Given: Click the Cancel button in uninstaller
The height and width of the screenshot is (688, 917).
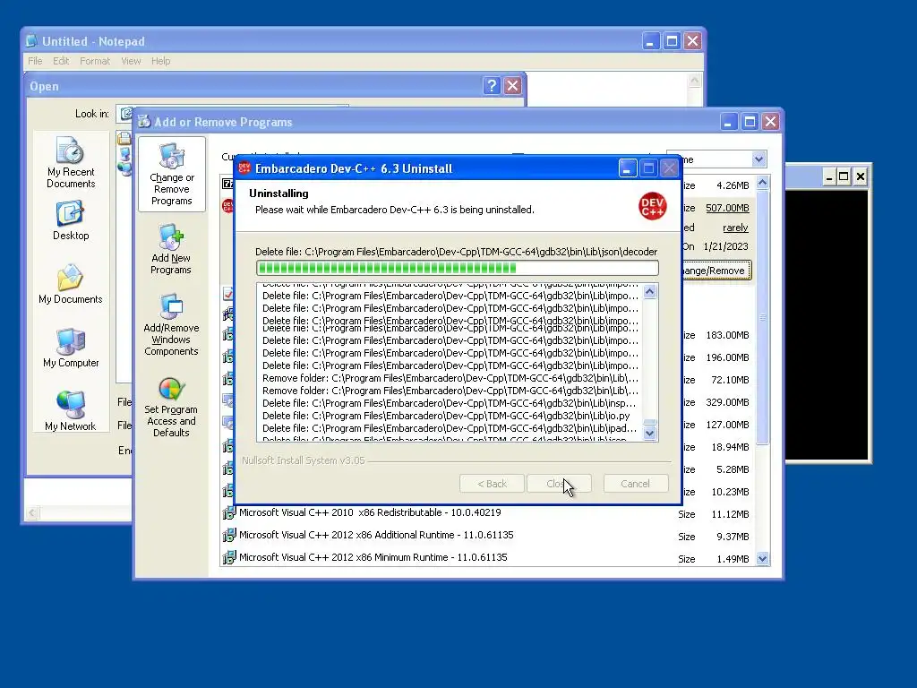Looking at the screenshot, I should point(636,484).
